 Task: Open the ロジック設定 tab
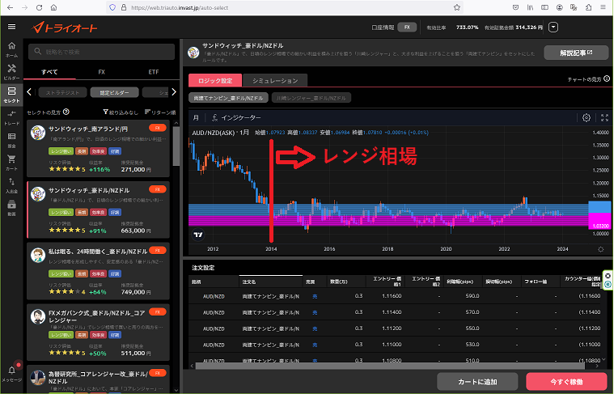pyautogui.click(x=215, y=81)
